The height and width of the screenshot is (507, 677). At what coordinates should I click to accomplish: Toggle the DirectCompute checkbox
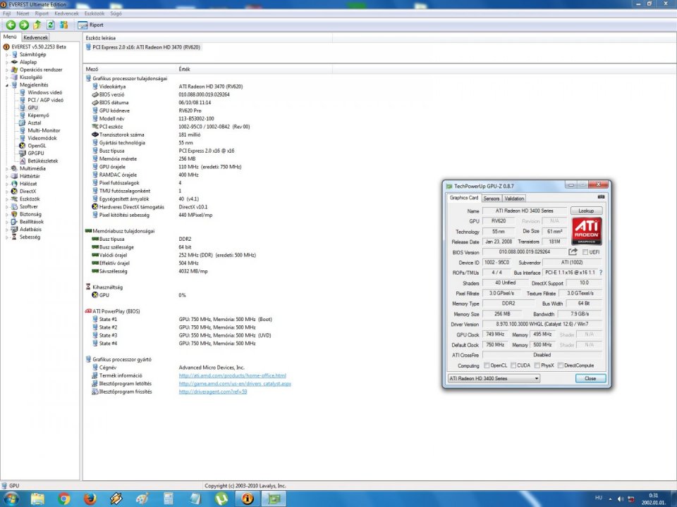(x=560, y=365)
